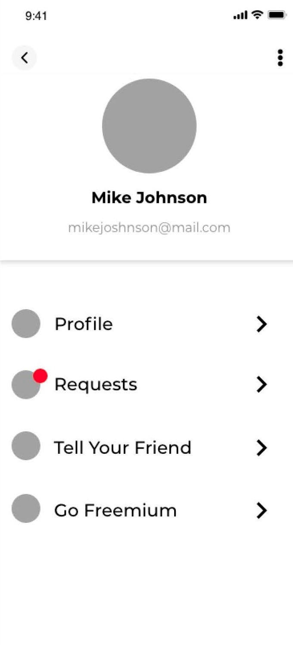Open Tell Your Friend via right chevron
Screen dimensions: 293x645
pos(262,448)
